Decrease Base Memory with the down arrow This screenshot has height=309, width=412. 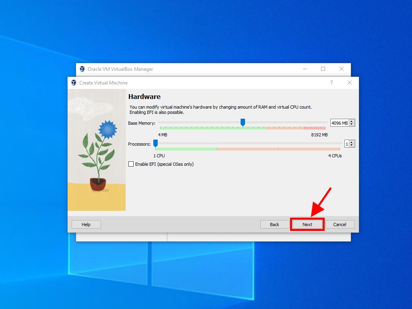pos(352,125)
